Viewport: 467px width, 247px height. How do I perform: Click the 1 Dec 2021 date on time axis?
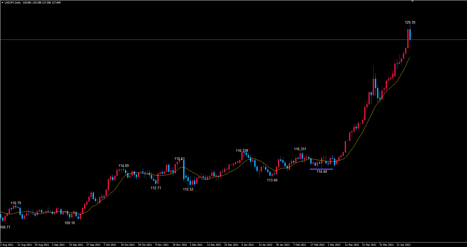click(x=196, y=245)
